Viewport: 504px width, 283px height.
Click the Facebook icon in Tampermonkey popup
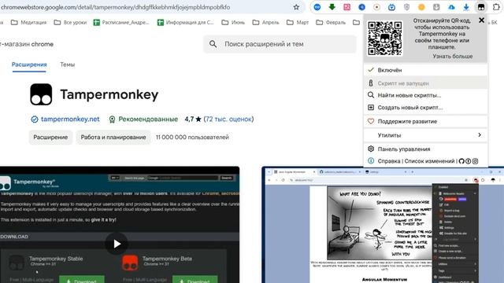coord(469,161)
